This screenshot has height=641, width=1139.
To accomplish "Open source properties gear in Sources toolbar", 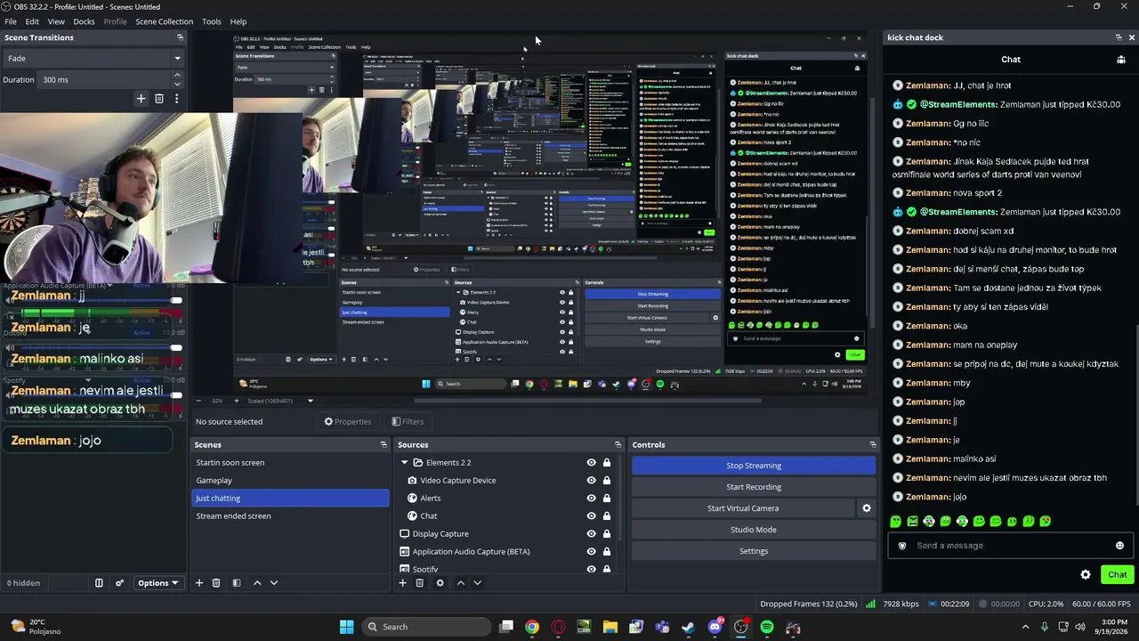I will click(440, 583).
